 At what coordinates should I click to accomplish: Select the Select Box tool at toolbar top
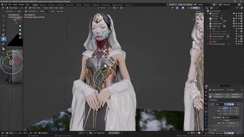pyautogui.click(x=3, y=16)
